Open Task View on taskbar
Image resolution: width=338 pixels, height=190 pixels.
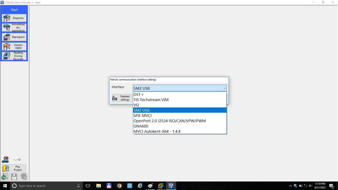point(88,186)
